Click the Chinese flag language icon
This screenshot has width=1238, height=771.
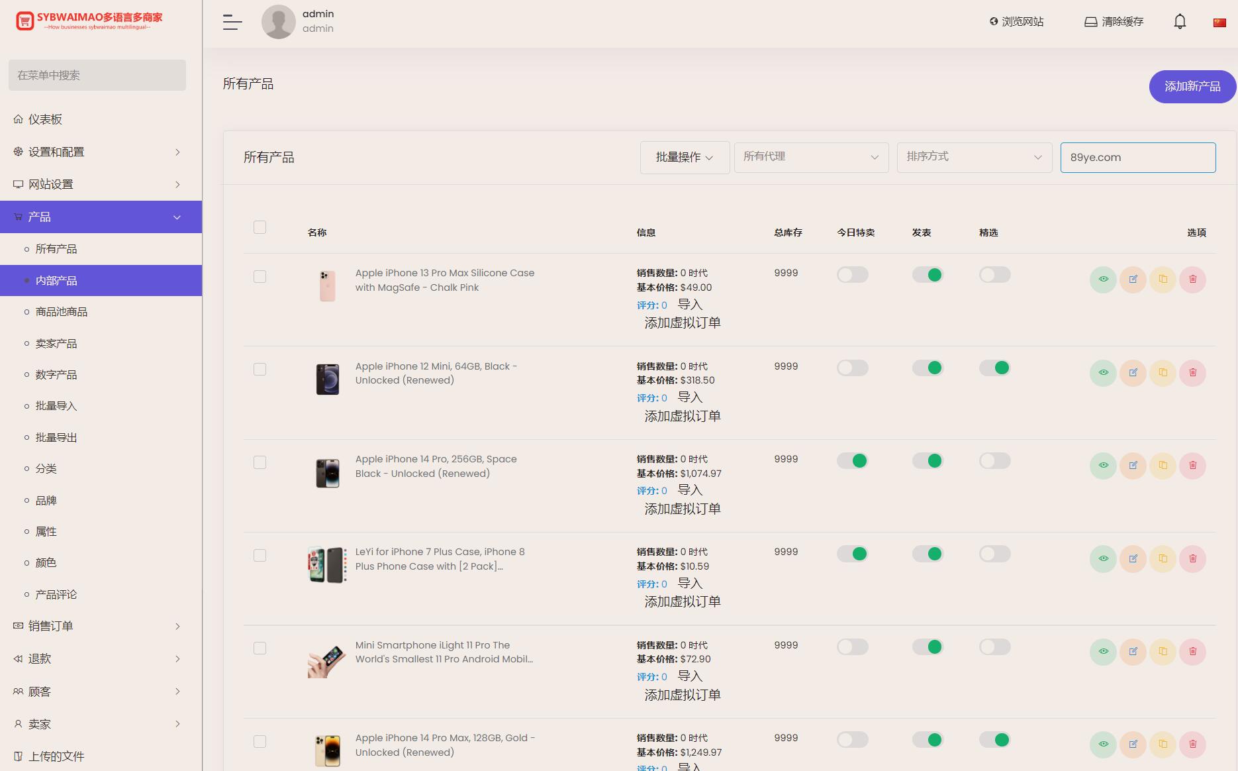click(1219, 23)
